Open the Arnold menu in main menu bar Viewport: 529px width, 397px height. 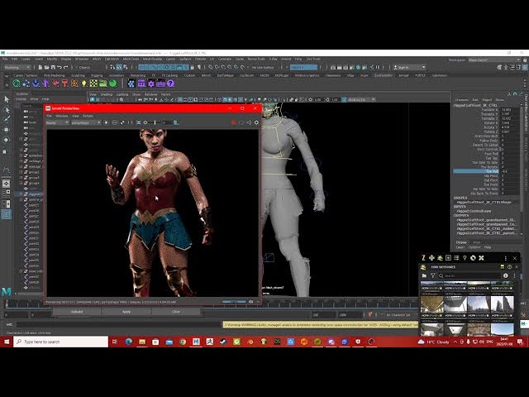pyautogui.click(x=286, y=59)
